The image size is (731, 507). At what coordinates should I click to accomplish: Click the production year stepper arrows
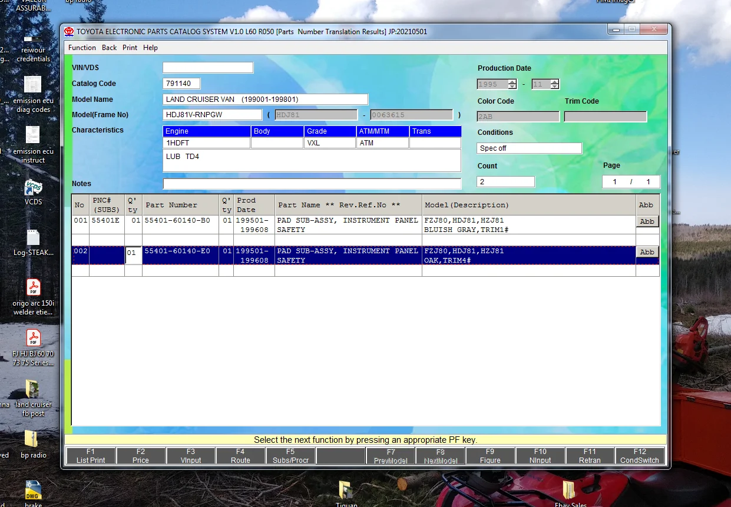pos(512,84)
